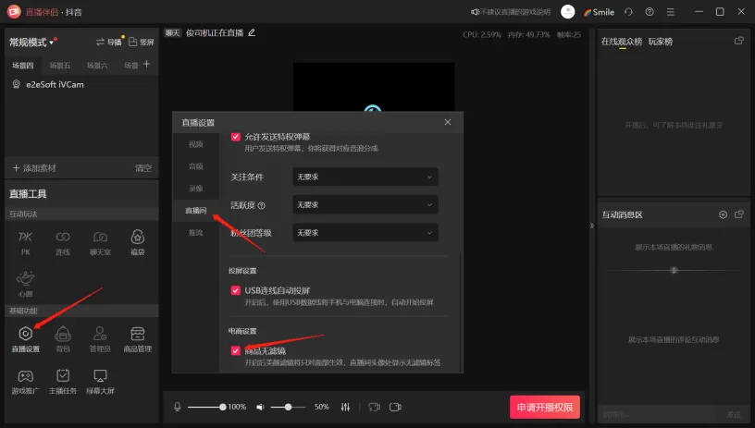The image size is (755, 428).
Task: Open help question mark icon
Action: pyautogui.click(x=650, y=12)
